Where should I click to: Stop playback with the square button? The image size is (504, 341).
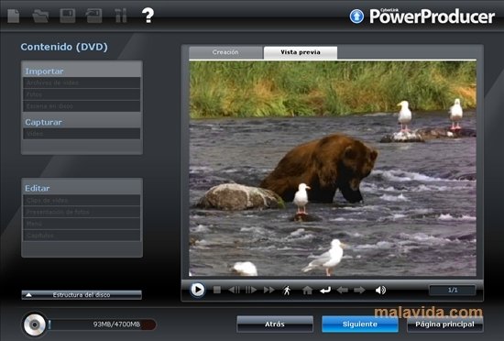217,290
